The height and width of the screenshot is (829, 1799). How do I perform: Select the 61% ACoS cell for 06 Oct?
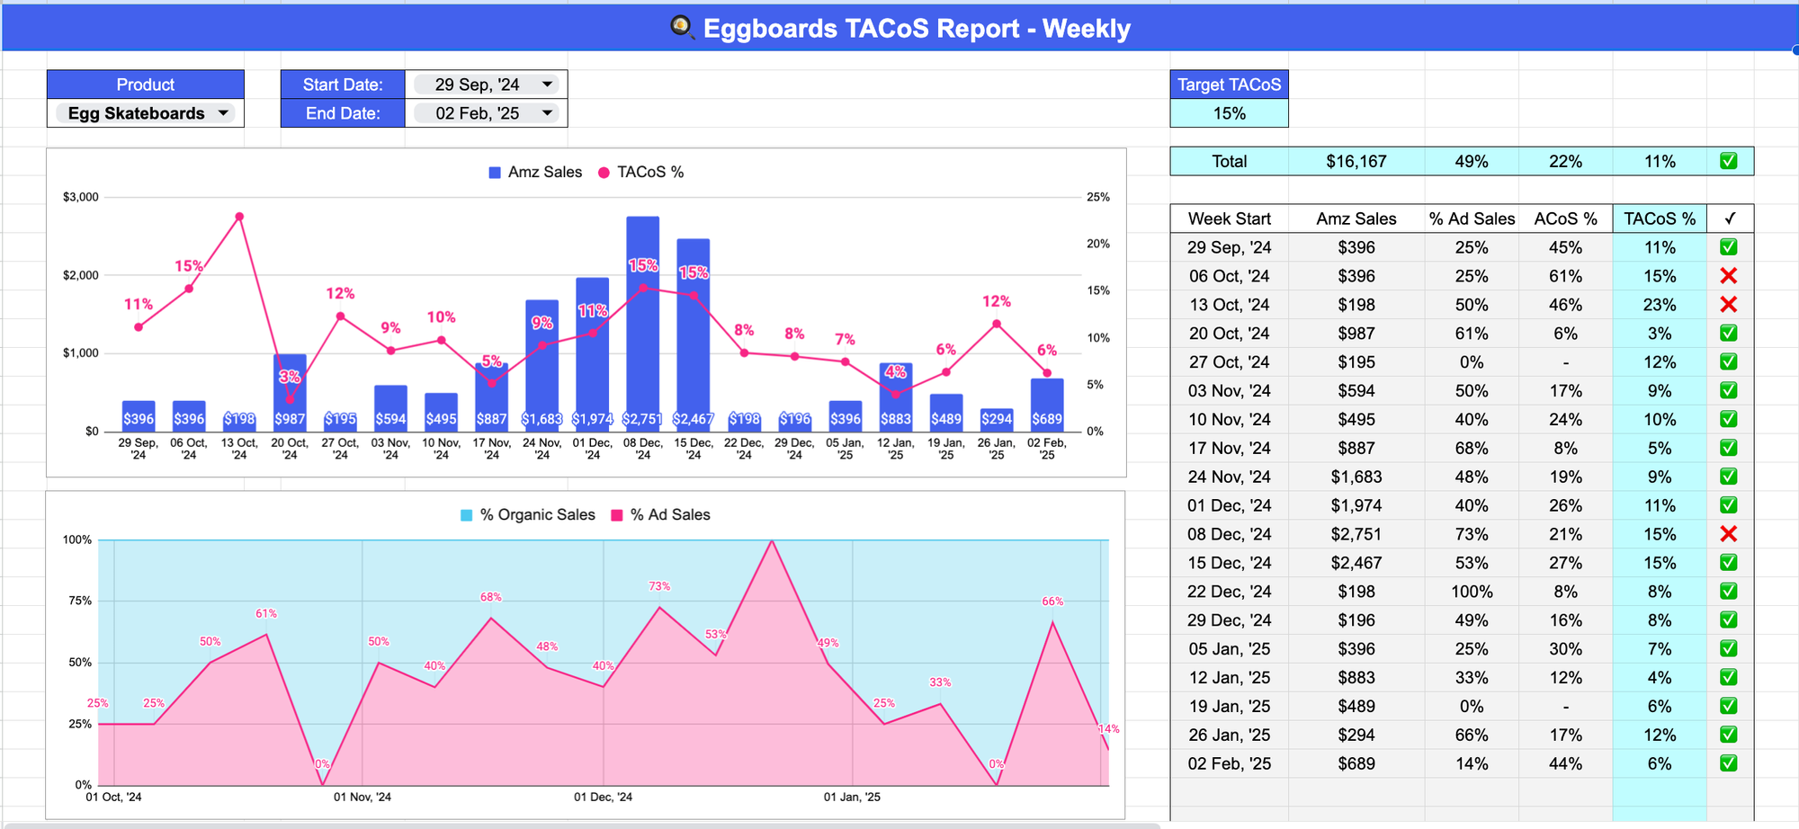tap(1565, 276)
